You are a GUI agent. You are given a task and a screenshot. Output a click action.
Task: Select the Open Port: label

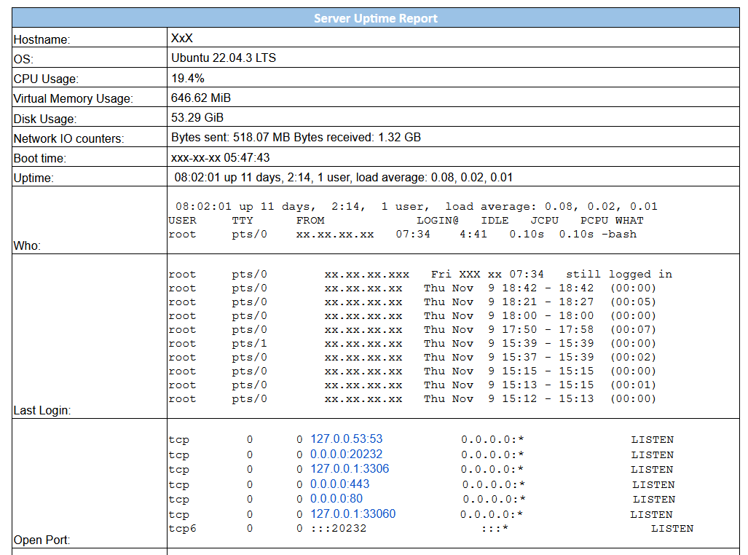click(42, 540)
